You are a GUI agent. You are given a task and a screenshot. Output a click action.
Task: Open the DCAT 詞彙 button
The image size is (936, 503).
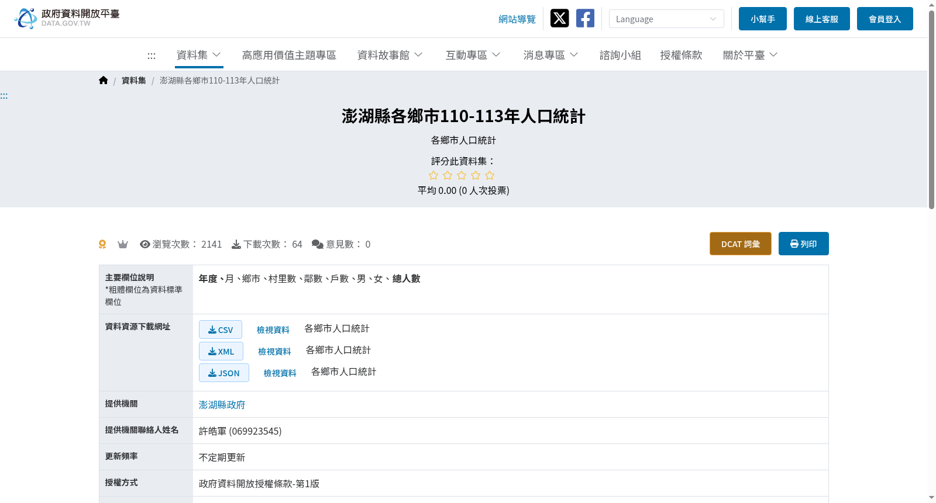click(x=741, y=244)
